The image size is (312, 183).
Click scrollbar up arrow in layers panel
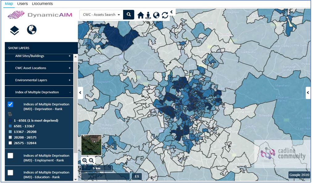(75, 57)
